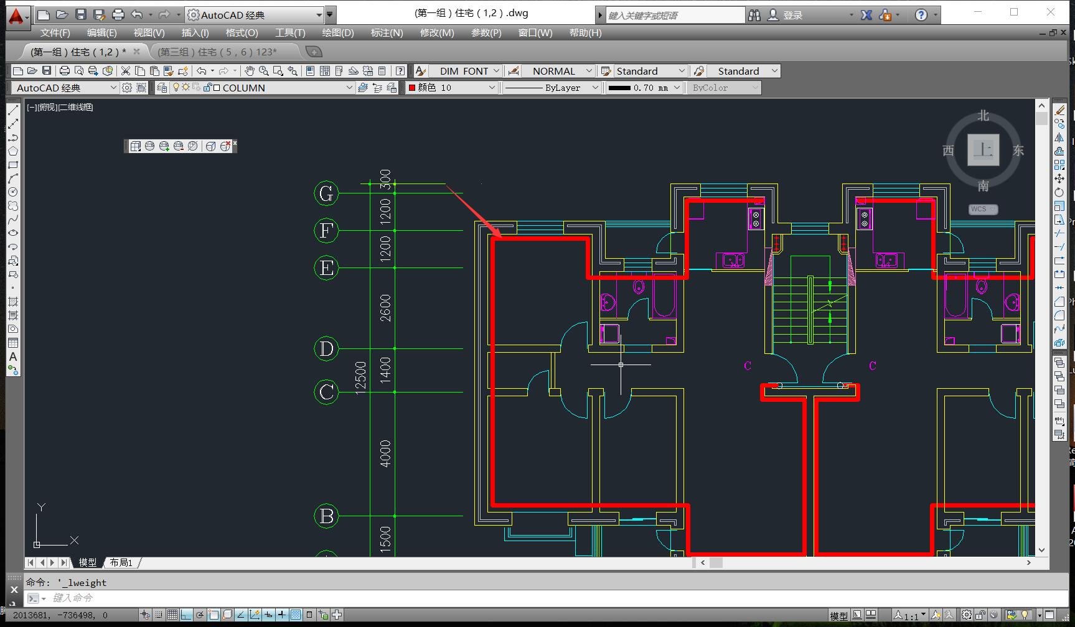This screenshot has width=1075, height=627.
Task: Click the Cut scissors icon
Action: [x=126, y=71]
